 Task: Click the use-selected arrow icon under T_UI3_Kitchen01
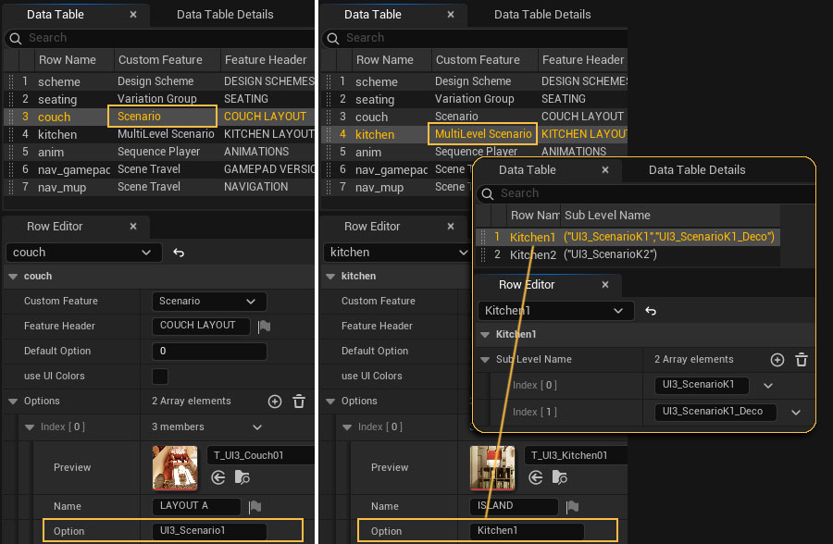pyautogui.click(x=536, y=477)
